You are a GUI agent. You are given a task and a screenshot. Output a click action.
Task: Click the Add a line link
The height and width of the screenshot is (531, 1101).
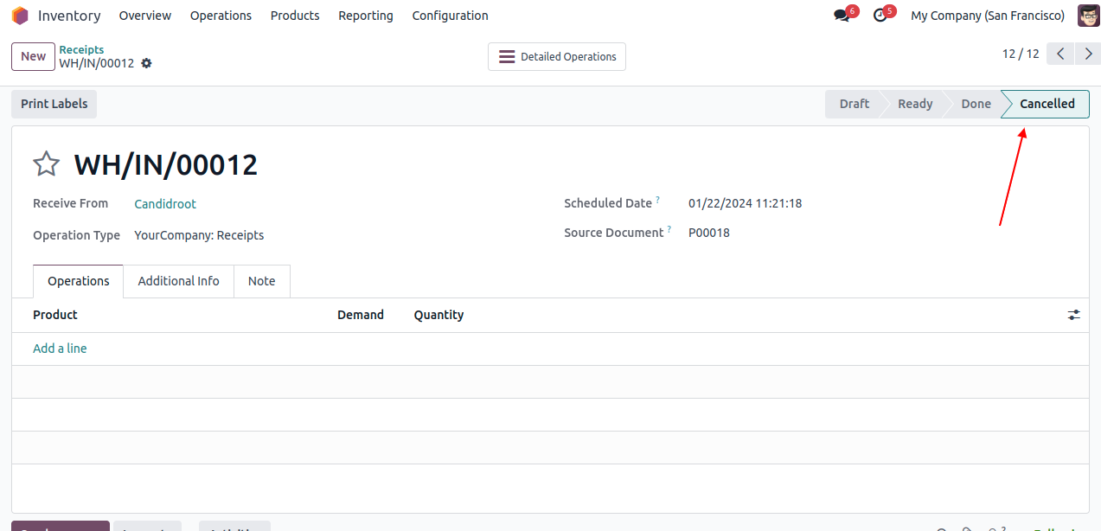[x=60, y=349]
